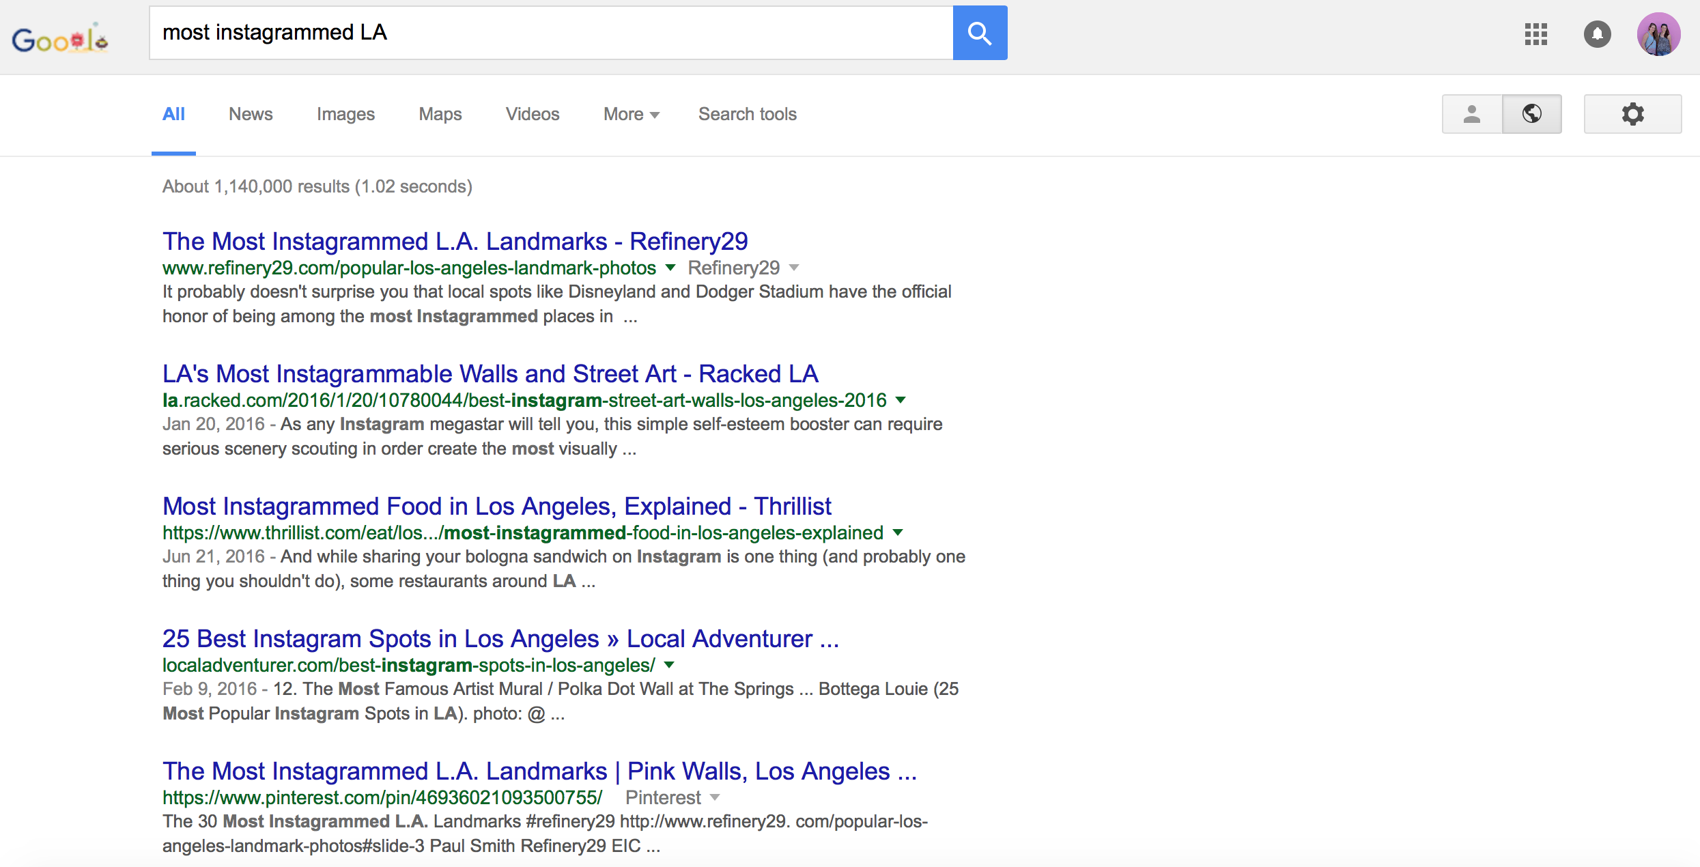Open the Racked LA street art result
This screenshot has height=867, width=1700.
pyautogui.click(x=490, y=374)
